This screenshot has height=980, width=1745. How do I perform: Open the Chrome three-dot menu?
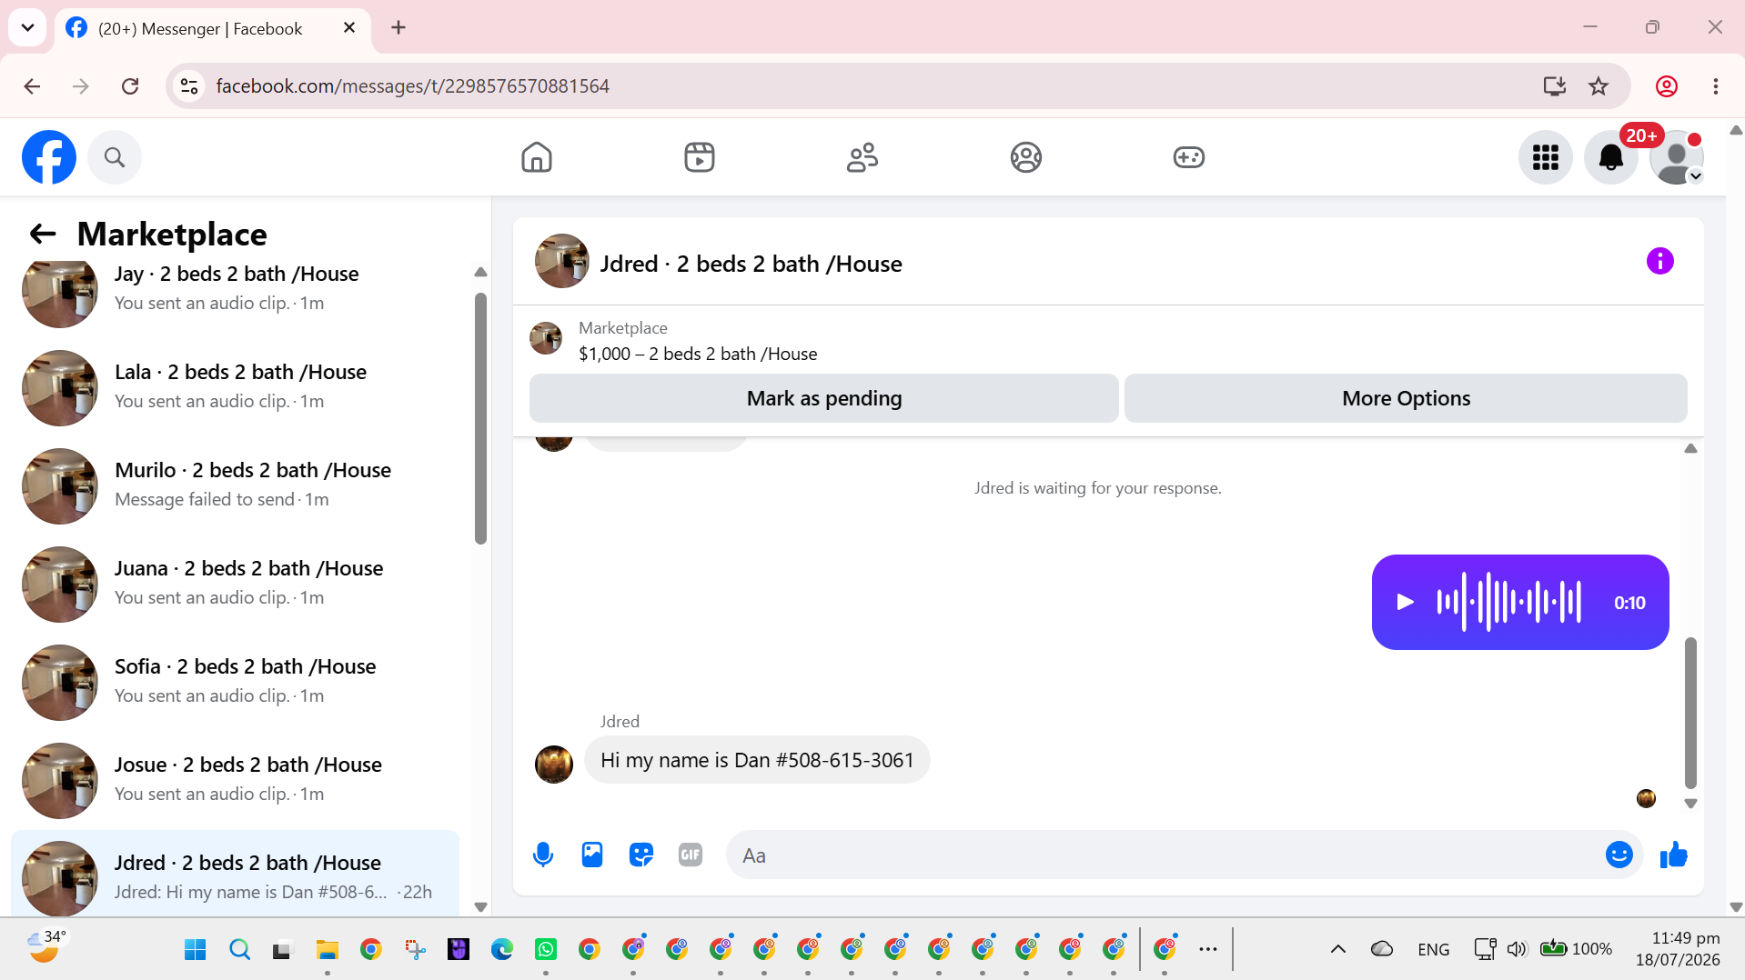click(x=1716, y=86)
